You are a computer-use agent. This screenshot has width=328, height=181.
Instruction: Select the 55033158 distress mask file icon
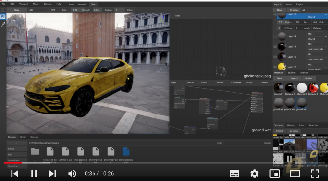coord(50,152)
